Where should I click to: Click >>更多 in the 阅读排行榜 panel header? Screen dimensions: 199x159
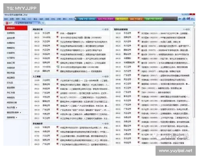coord(105,29)
